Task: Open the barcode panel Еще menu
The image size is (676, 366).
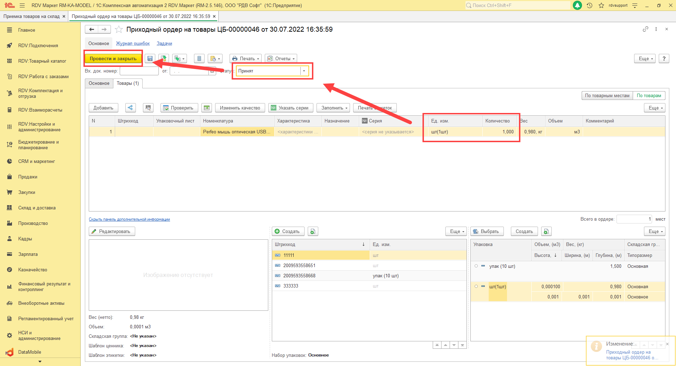Action: pyautogui.click(x=456, y=231)
